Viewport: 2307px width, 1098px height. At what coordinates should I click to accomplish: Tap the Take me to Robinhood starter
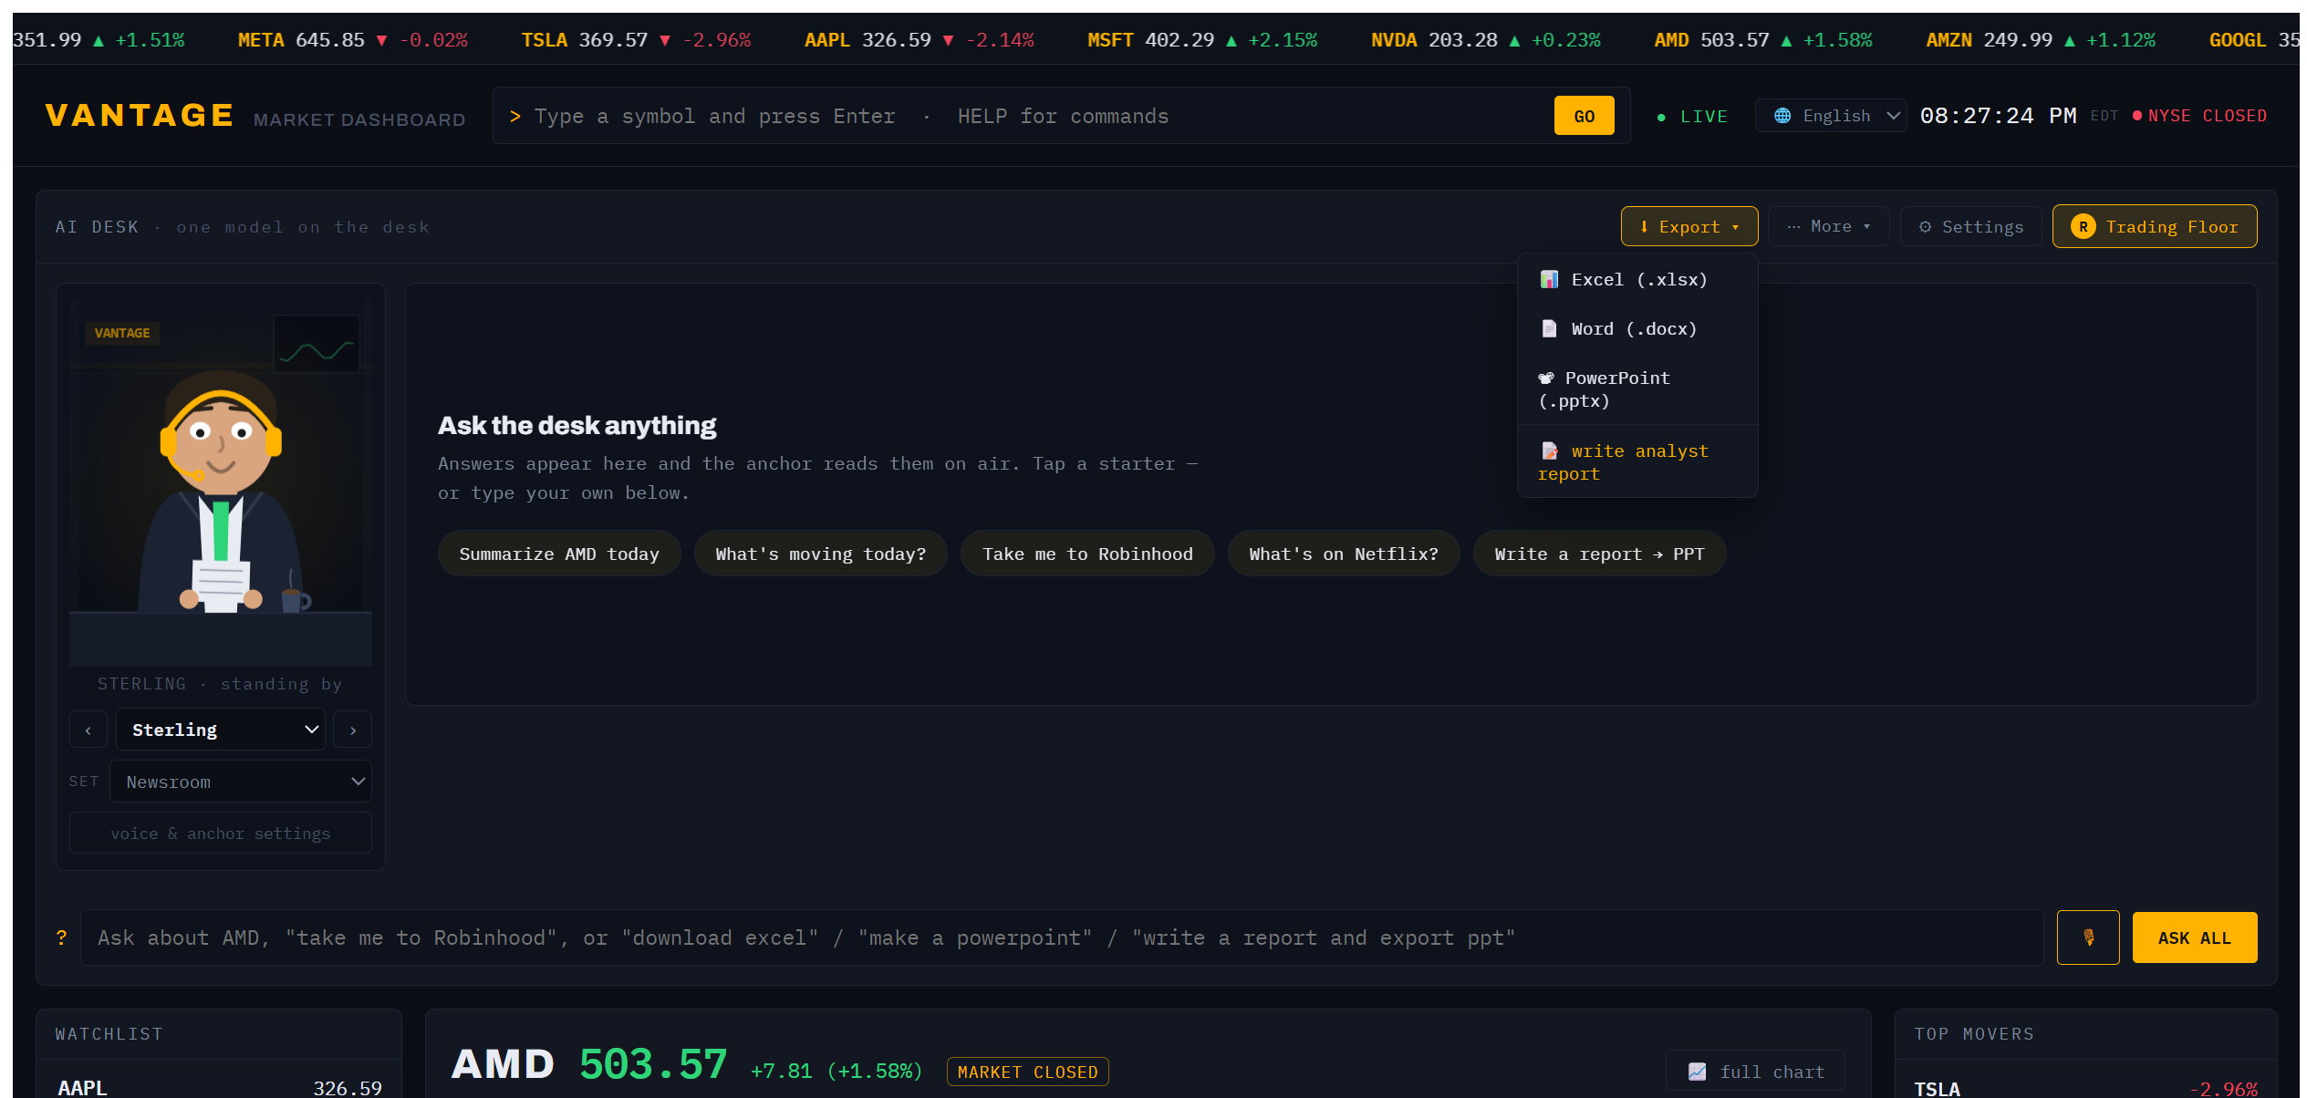point(1087,554)
